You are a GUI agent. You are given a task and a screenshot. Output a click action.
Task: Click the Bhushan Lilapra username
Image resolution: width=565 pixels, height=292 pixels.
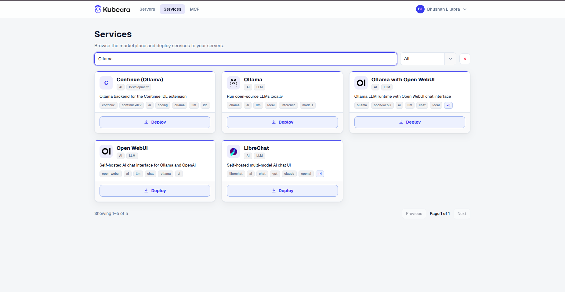pyautogui.click(x=444, y=9)
